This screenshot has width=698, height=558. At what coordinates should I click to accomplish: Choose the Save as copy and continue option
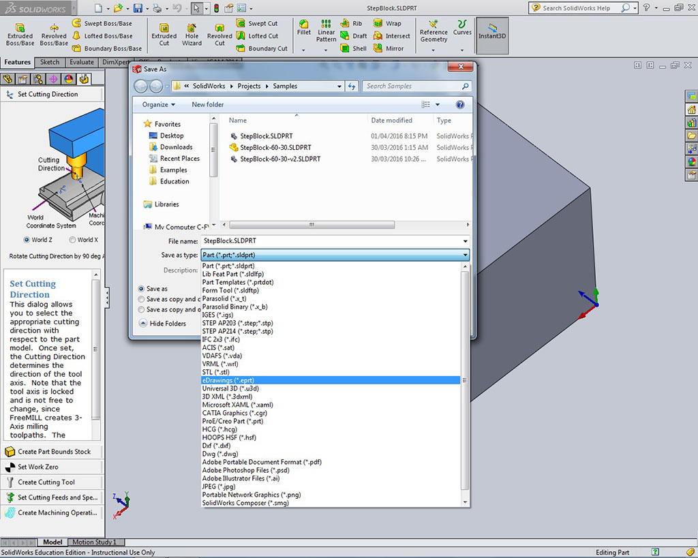pos(142,299)
